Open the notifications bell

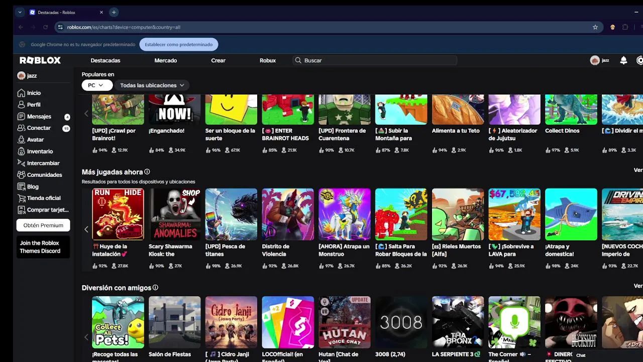[623, 60]
